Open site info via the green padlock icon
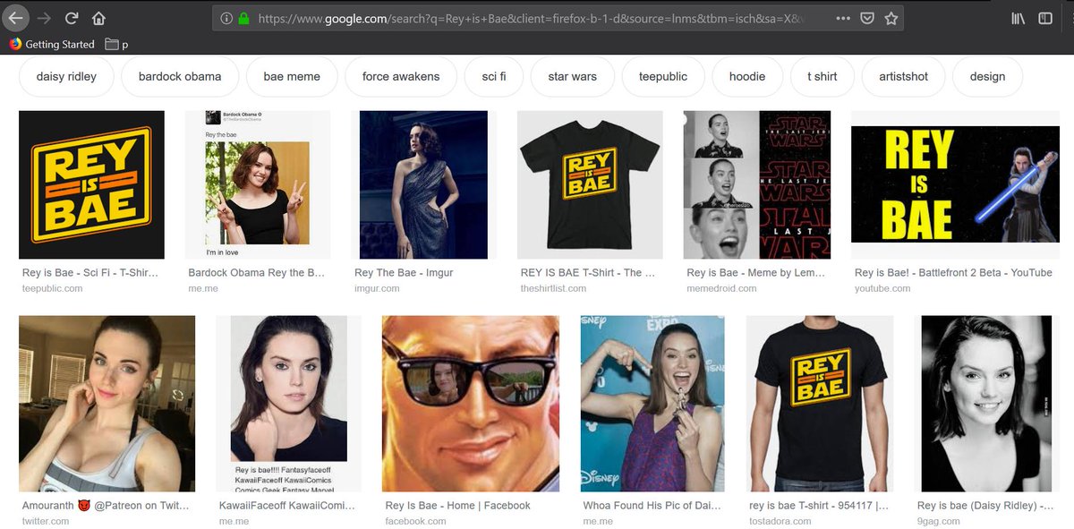The width and height of the screenshot is (1074, 529). [x=243, y=18]
